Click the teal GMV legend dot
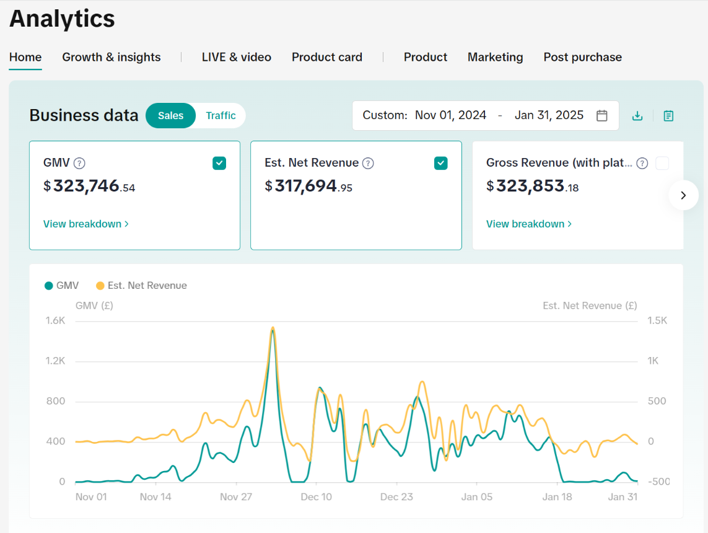 click(x=49, y=286)
